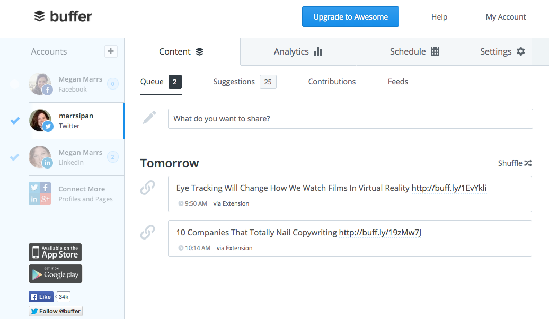
Task: Toggle checkmark for Megan Marrs LinkedIn account
Action: [15, 157]
